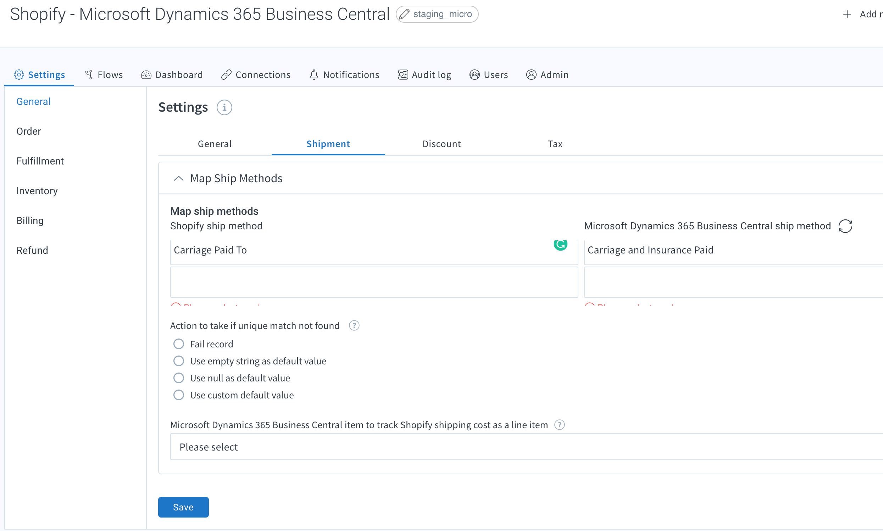Open Billing settings in the sidebar
The image size is (883, 531).
point(30,220)
